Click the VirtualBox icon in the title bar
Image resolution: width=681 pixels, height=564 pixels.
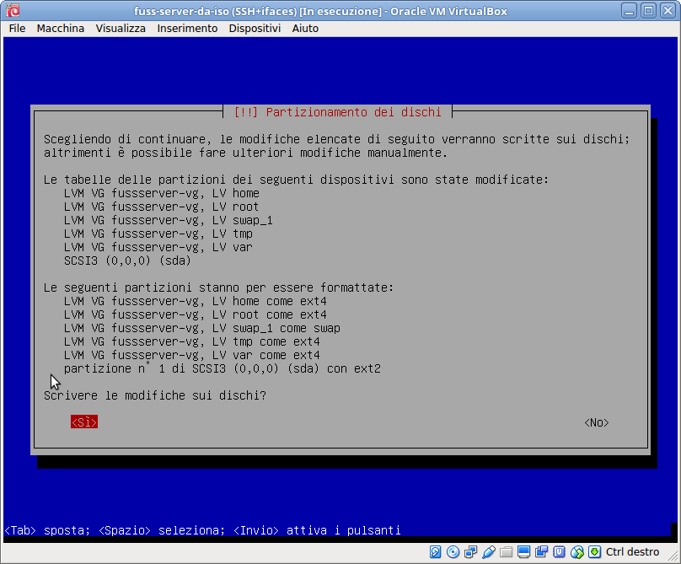click(x=13, y=10)
